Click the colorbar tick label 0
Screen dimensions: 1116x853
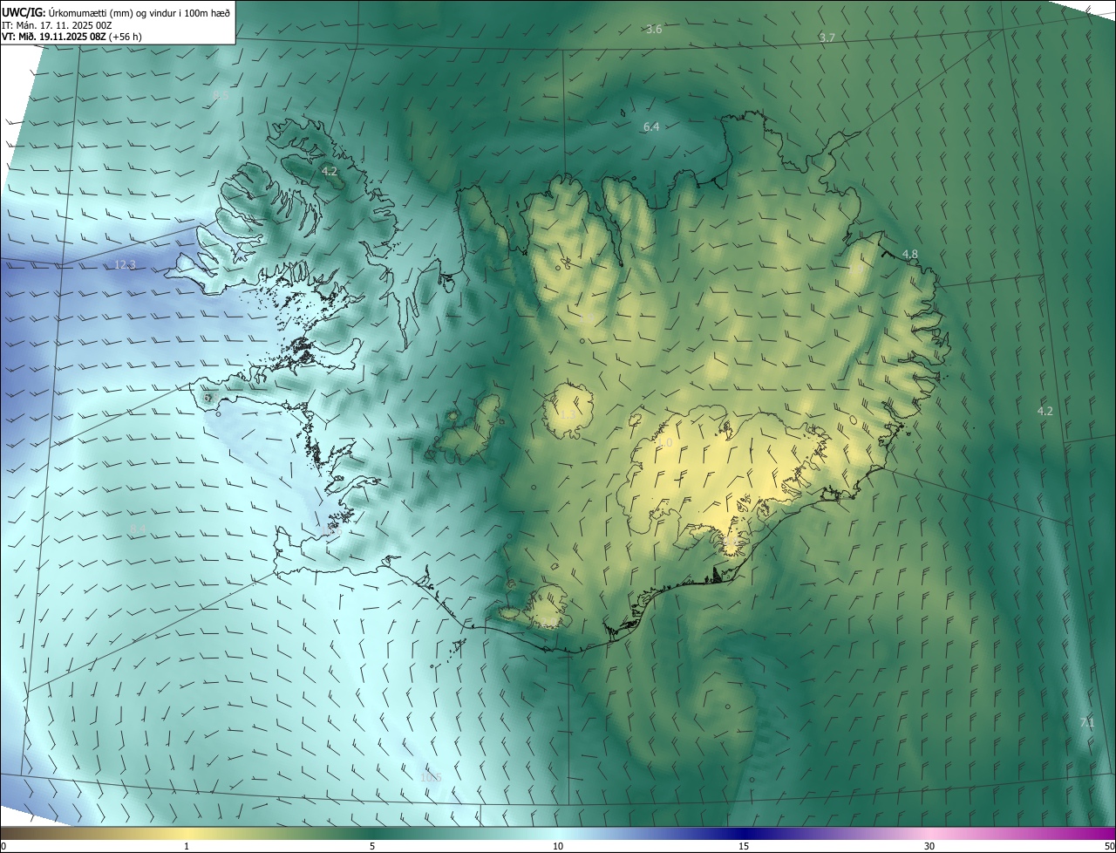[x=3, y=846]
